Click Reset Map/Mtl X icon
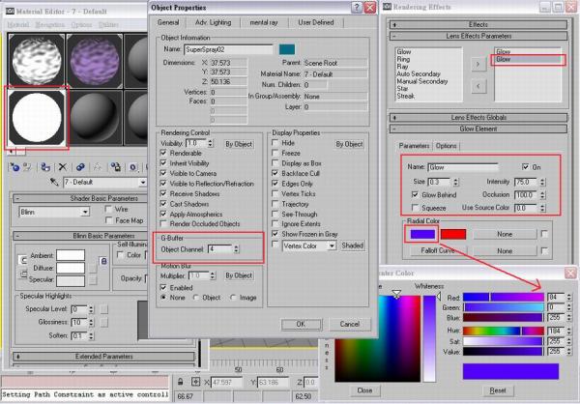 [x=63, y=167]
